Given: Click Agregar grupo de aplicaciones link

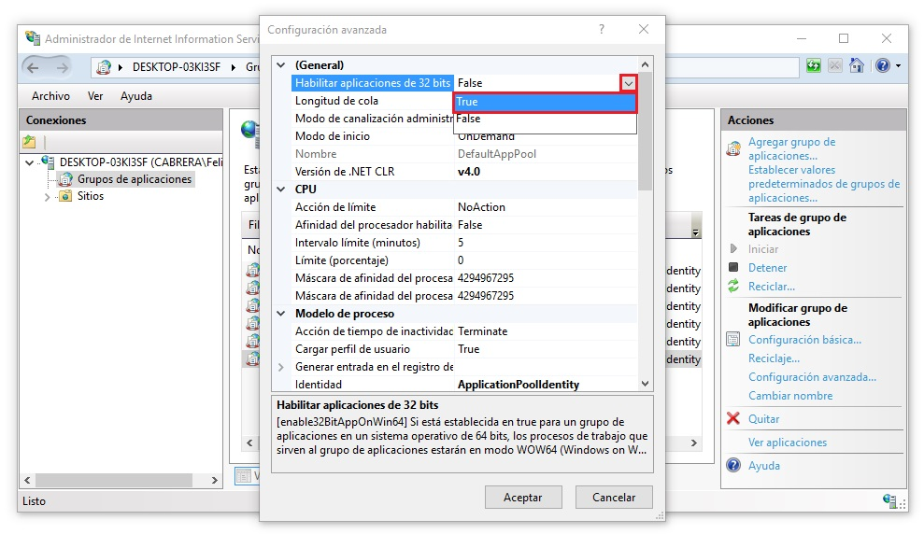Looking at the screenshot, I should 792,149.
